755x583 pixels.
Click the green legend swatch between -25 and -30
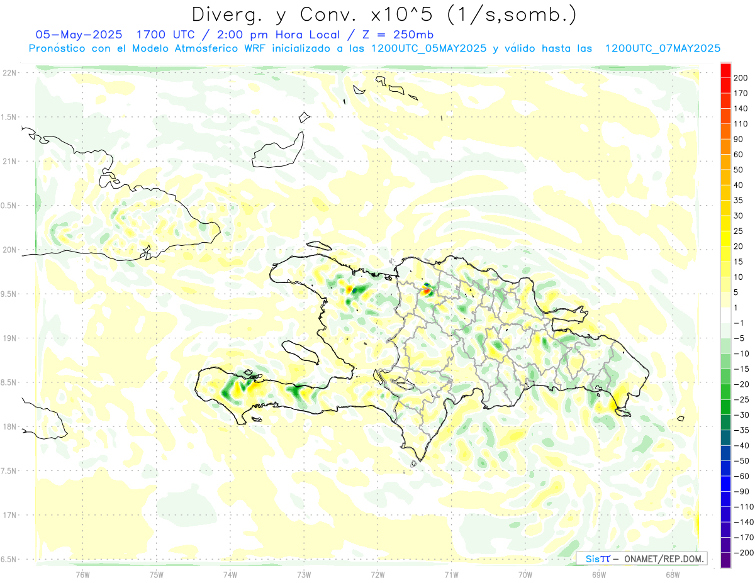click(x=725, y=407)
